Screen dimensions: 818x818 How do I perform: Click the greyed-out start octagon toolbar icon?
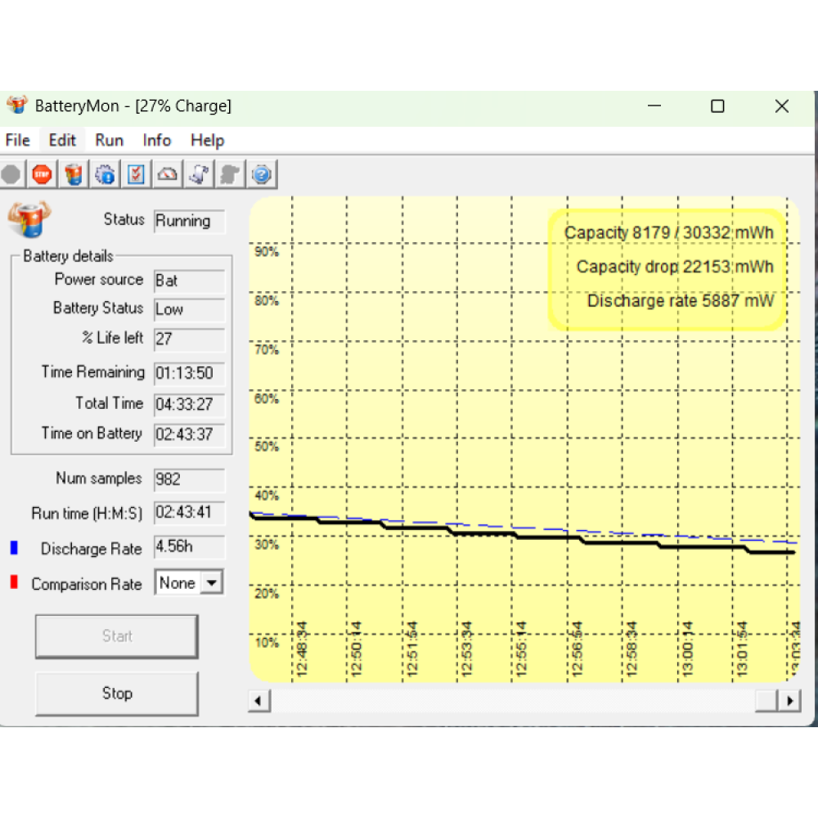[x=11, y=174]
